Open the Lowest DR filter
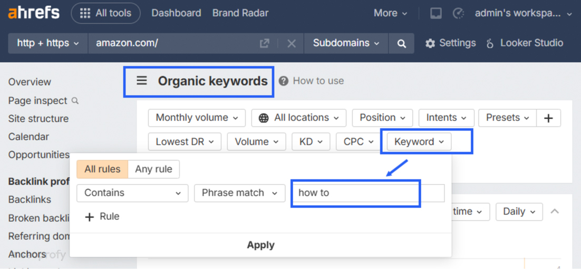 point(185,142)
